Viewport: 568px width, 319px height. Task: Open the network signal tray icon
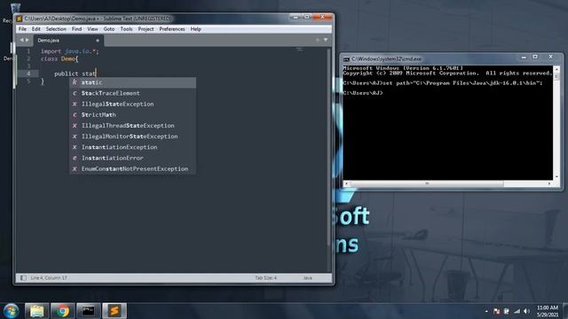[x=517, y=311]
